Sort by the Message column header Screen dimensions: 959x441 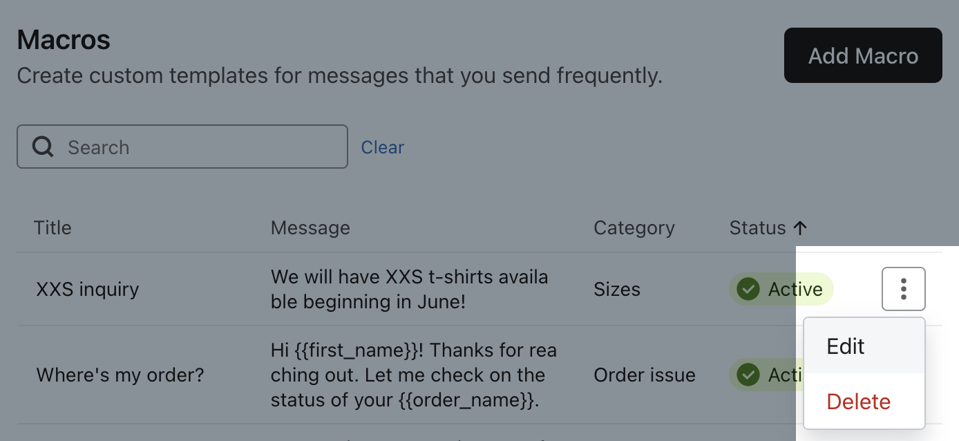(310, 228)
